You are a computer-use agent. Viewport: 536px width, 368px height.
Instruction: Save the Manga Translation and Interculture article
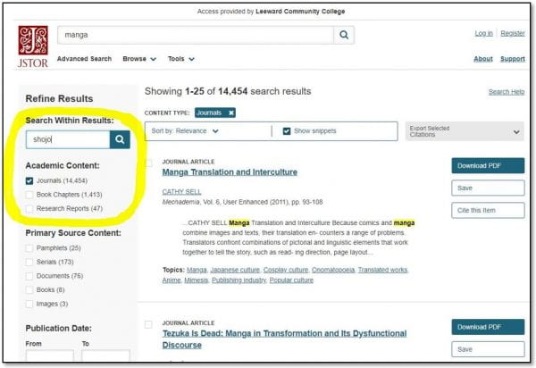pyautogui.click(x=488, y=188)
